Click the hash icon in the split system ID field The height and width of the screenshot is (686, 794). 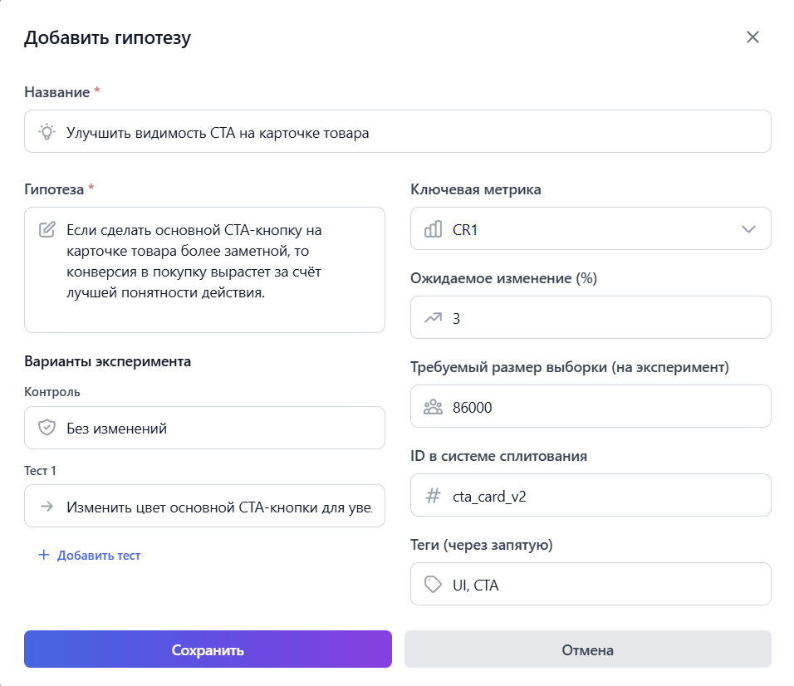tap(432, 495)
